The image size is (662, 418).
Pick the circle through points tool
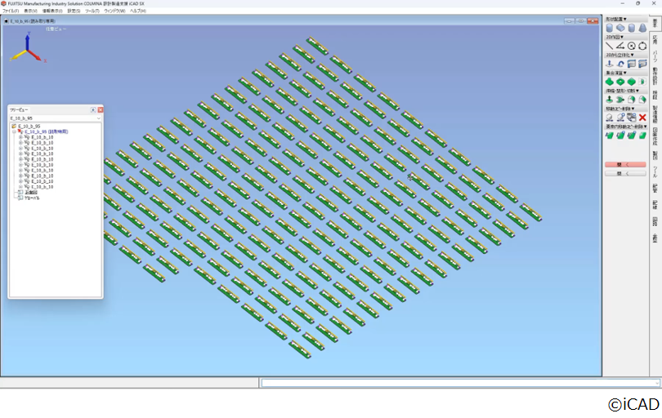(642, 46)
